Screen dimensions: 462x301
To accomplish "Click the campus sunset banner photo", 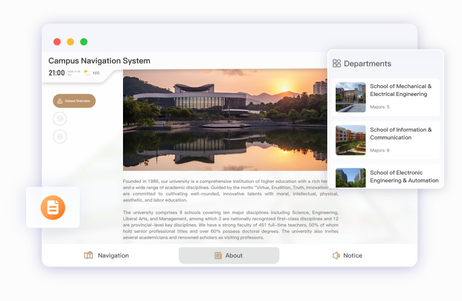I will pos(225,119).
